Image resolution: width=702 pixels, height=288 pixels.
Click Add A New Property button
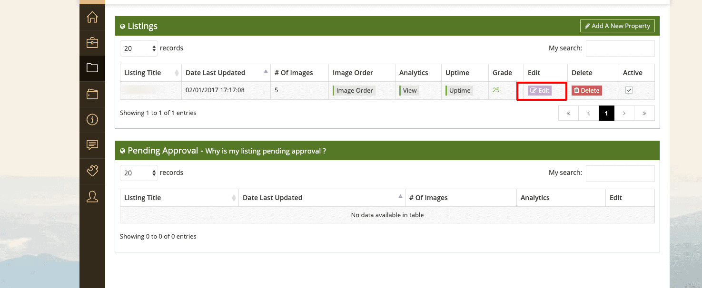[x=617, y=26]
